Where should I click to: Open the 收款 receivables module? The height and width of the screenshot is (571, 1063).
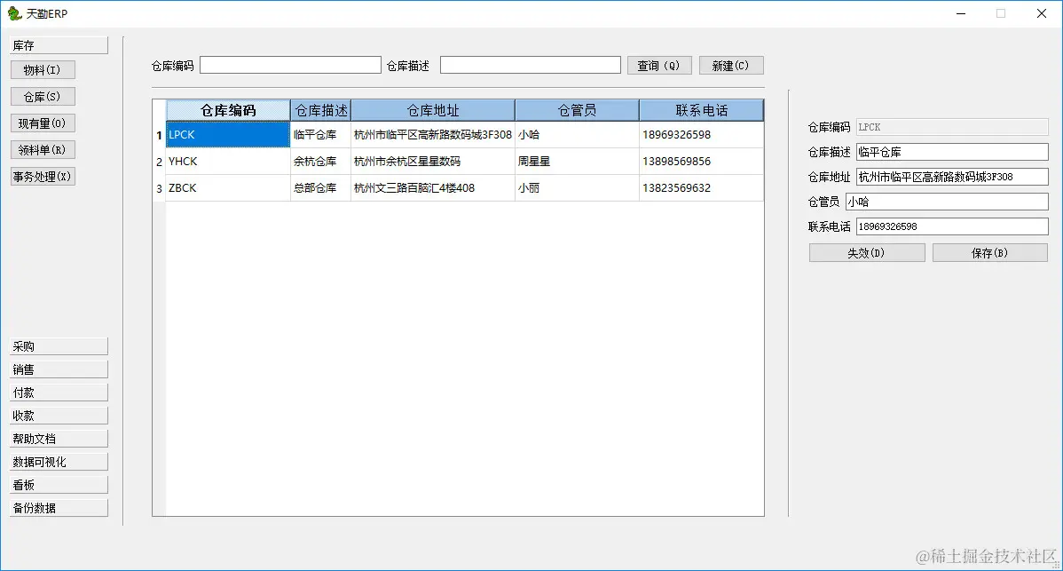pyautogui.click(x=58, y=415)
